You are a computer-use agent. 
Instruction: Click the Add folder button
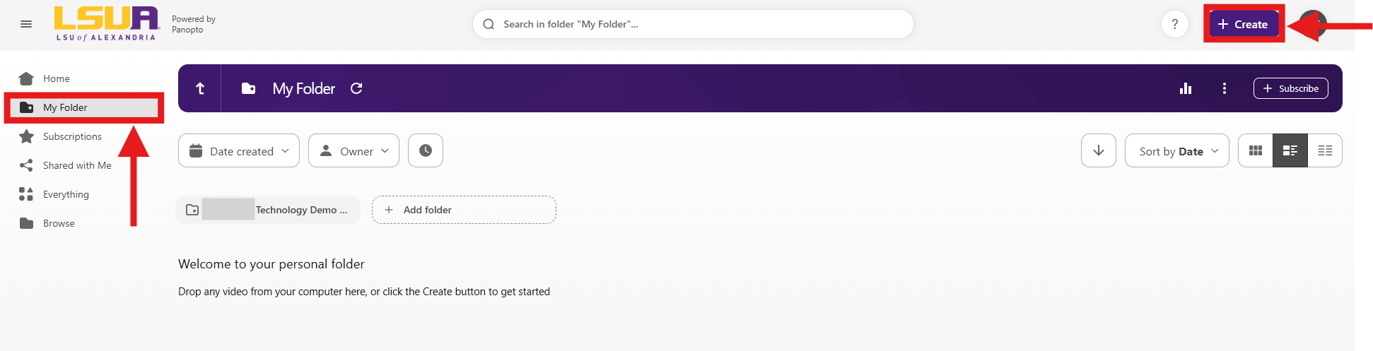(464, 210)
